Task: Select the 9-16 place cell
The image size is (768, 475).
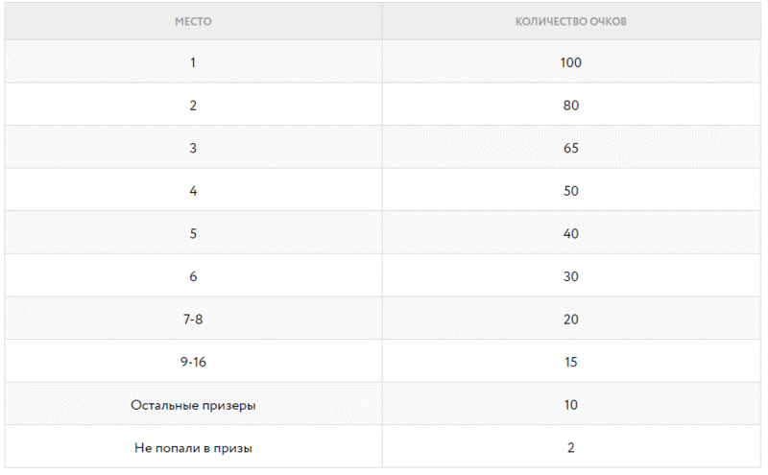Action: (193, 362)
